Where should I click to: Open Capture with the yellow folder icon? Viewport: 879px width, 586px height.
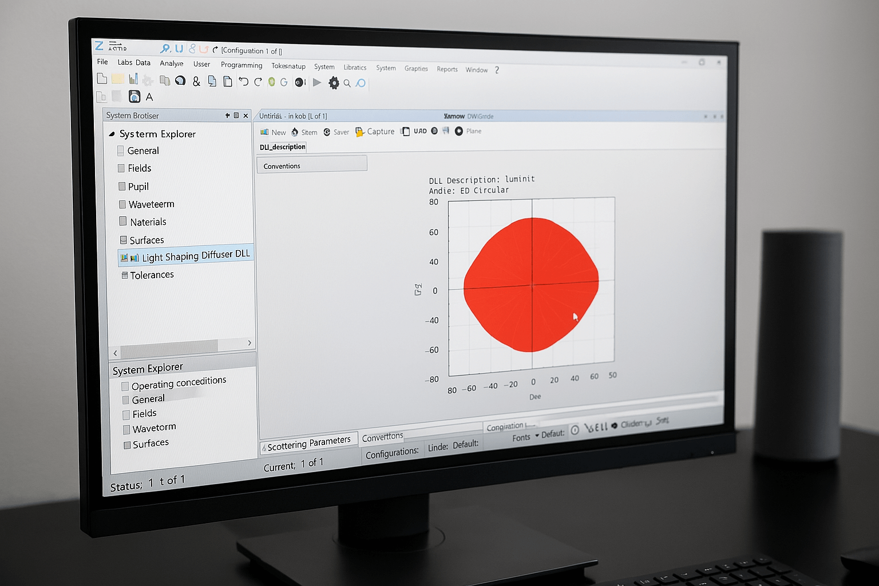tap(359, 132)
